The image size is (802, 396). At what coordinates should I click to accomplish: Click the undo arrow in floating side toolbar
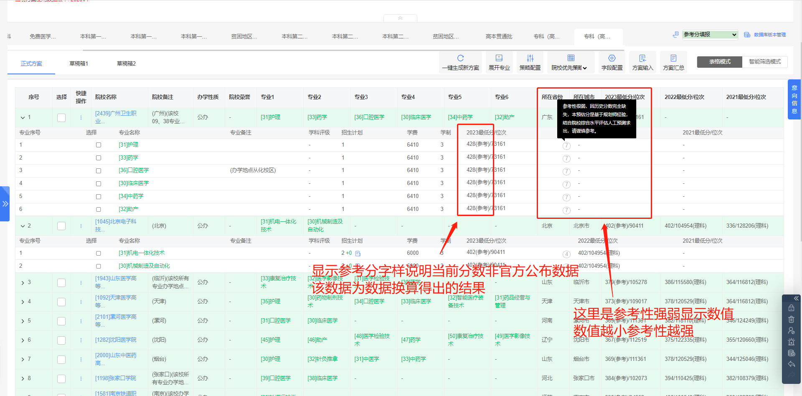coord(791,364)
